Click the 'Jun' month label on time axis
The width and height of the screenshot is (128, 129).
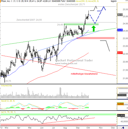tap(42, 128)
